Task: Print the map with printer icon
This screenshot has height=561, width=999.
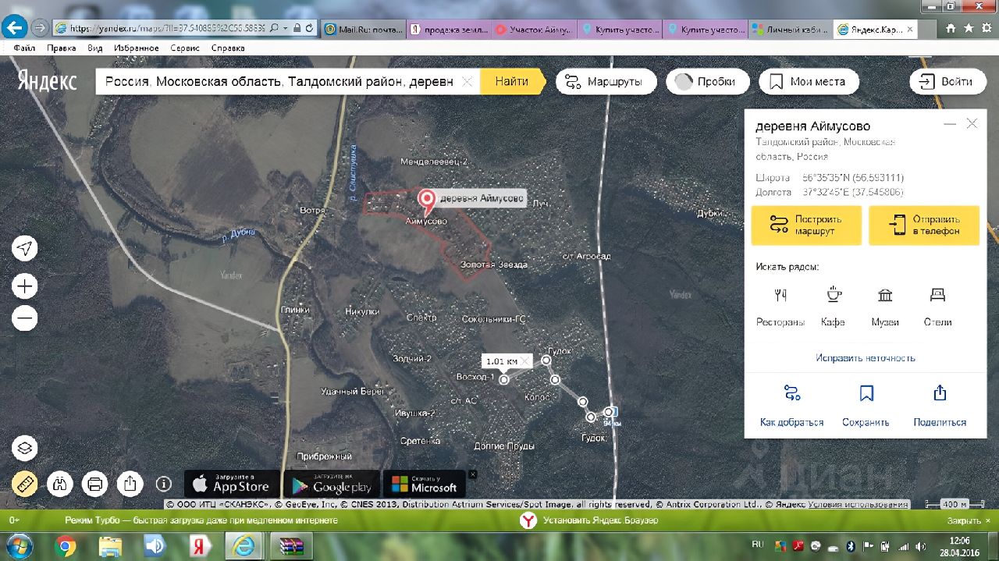Action: [95, 484]
